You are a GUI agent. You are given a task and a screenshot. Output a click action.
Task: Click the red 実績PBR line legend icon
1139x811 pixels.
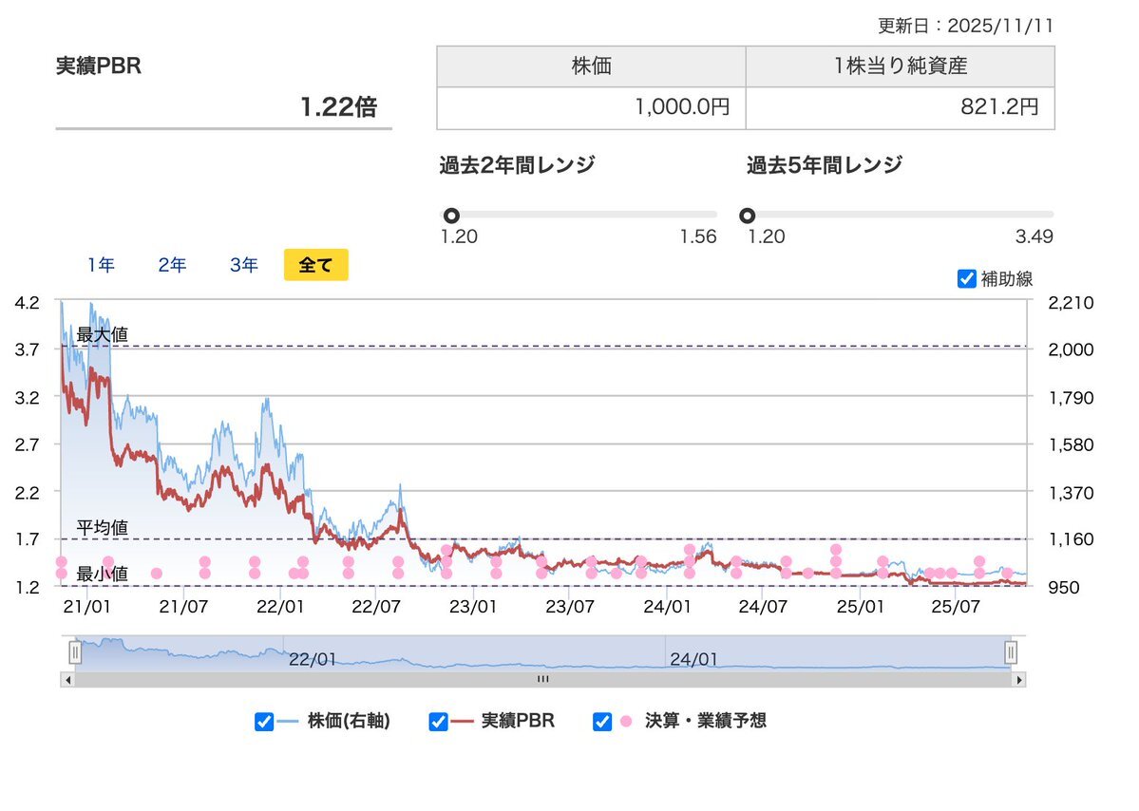462,722
